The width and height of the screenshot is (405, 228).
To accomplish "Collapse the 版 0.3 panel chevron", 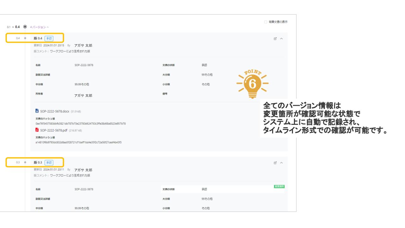I will point(282,163).
